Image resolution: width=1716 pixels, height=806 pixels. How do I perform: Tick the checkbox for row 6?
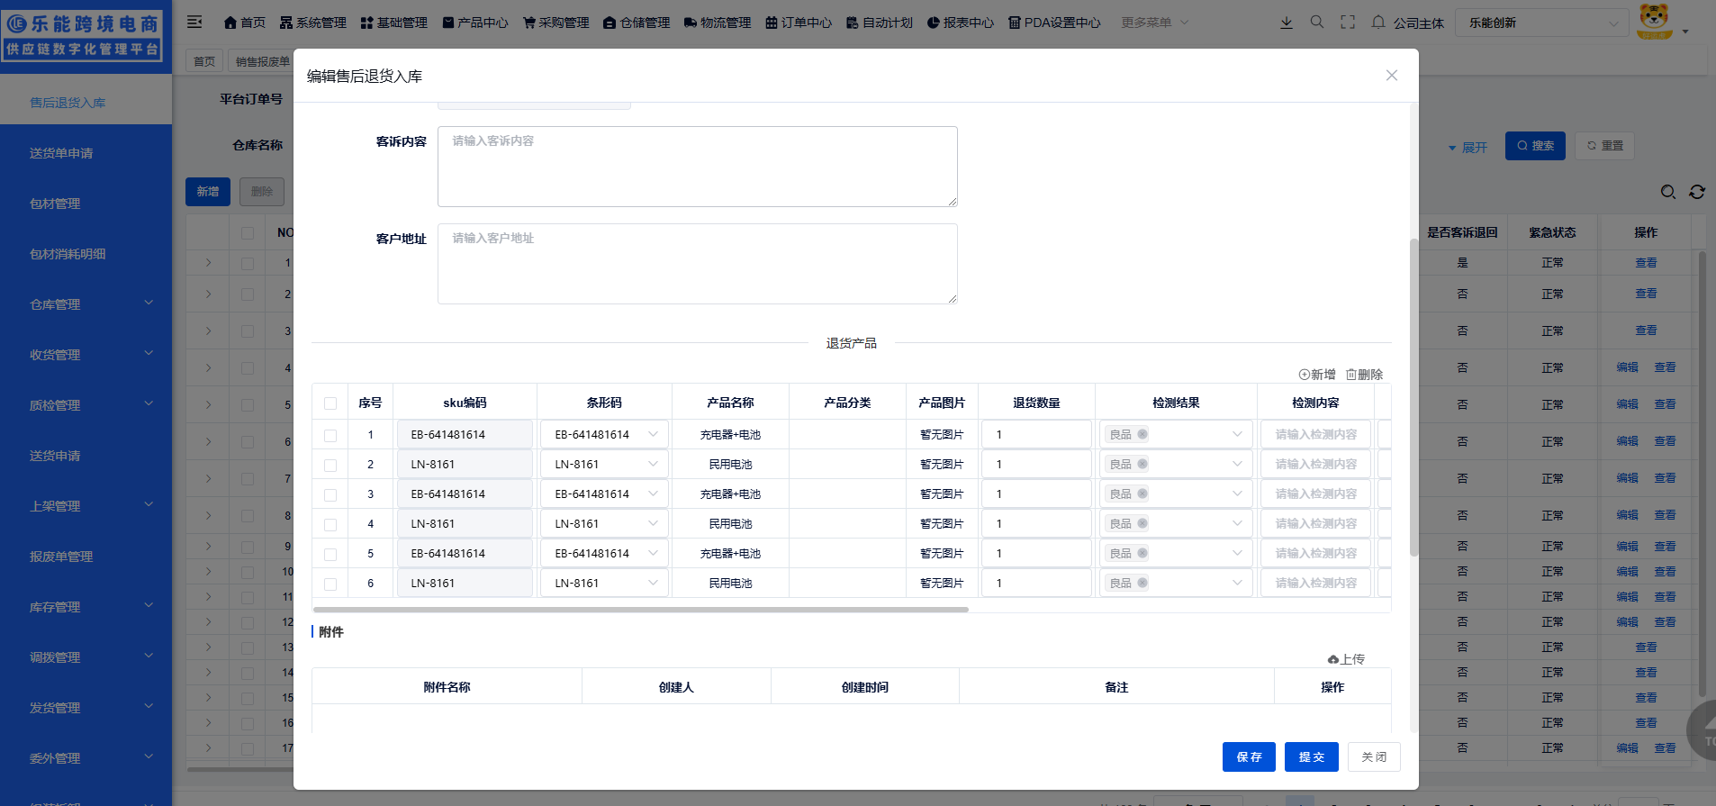(330, 584)
